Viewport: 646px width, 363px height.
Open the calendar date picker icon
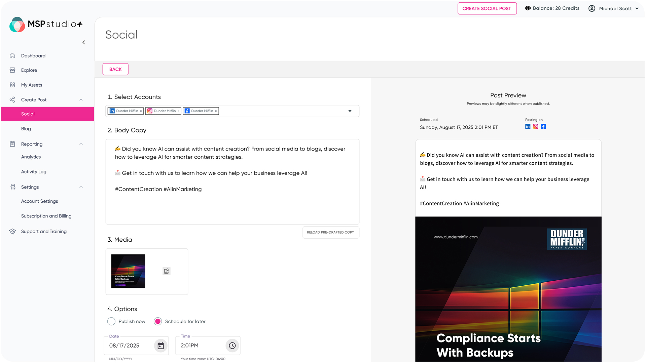[161, 346]
